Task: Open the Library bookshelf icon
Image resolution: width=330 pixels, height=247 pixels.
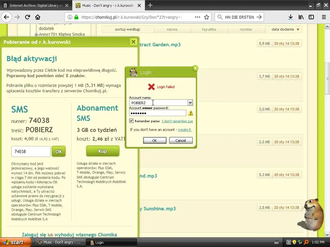Action: click(x=301, y=17)
